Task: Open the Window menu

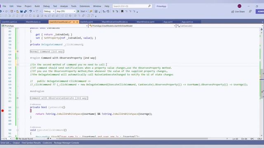Action: tap(97, 6)
